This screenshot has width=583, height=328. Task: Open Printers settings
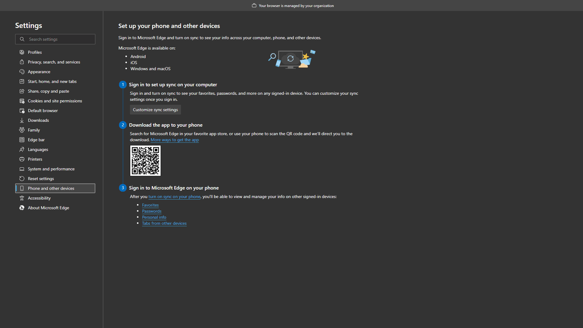[55, 159]
